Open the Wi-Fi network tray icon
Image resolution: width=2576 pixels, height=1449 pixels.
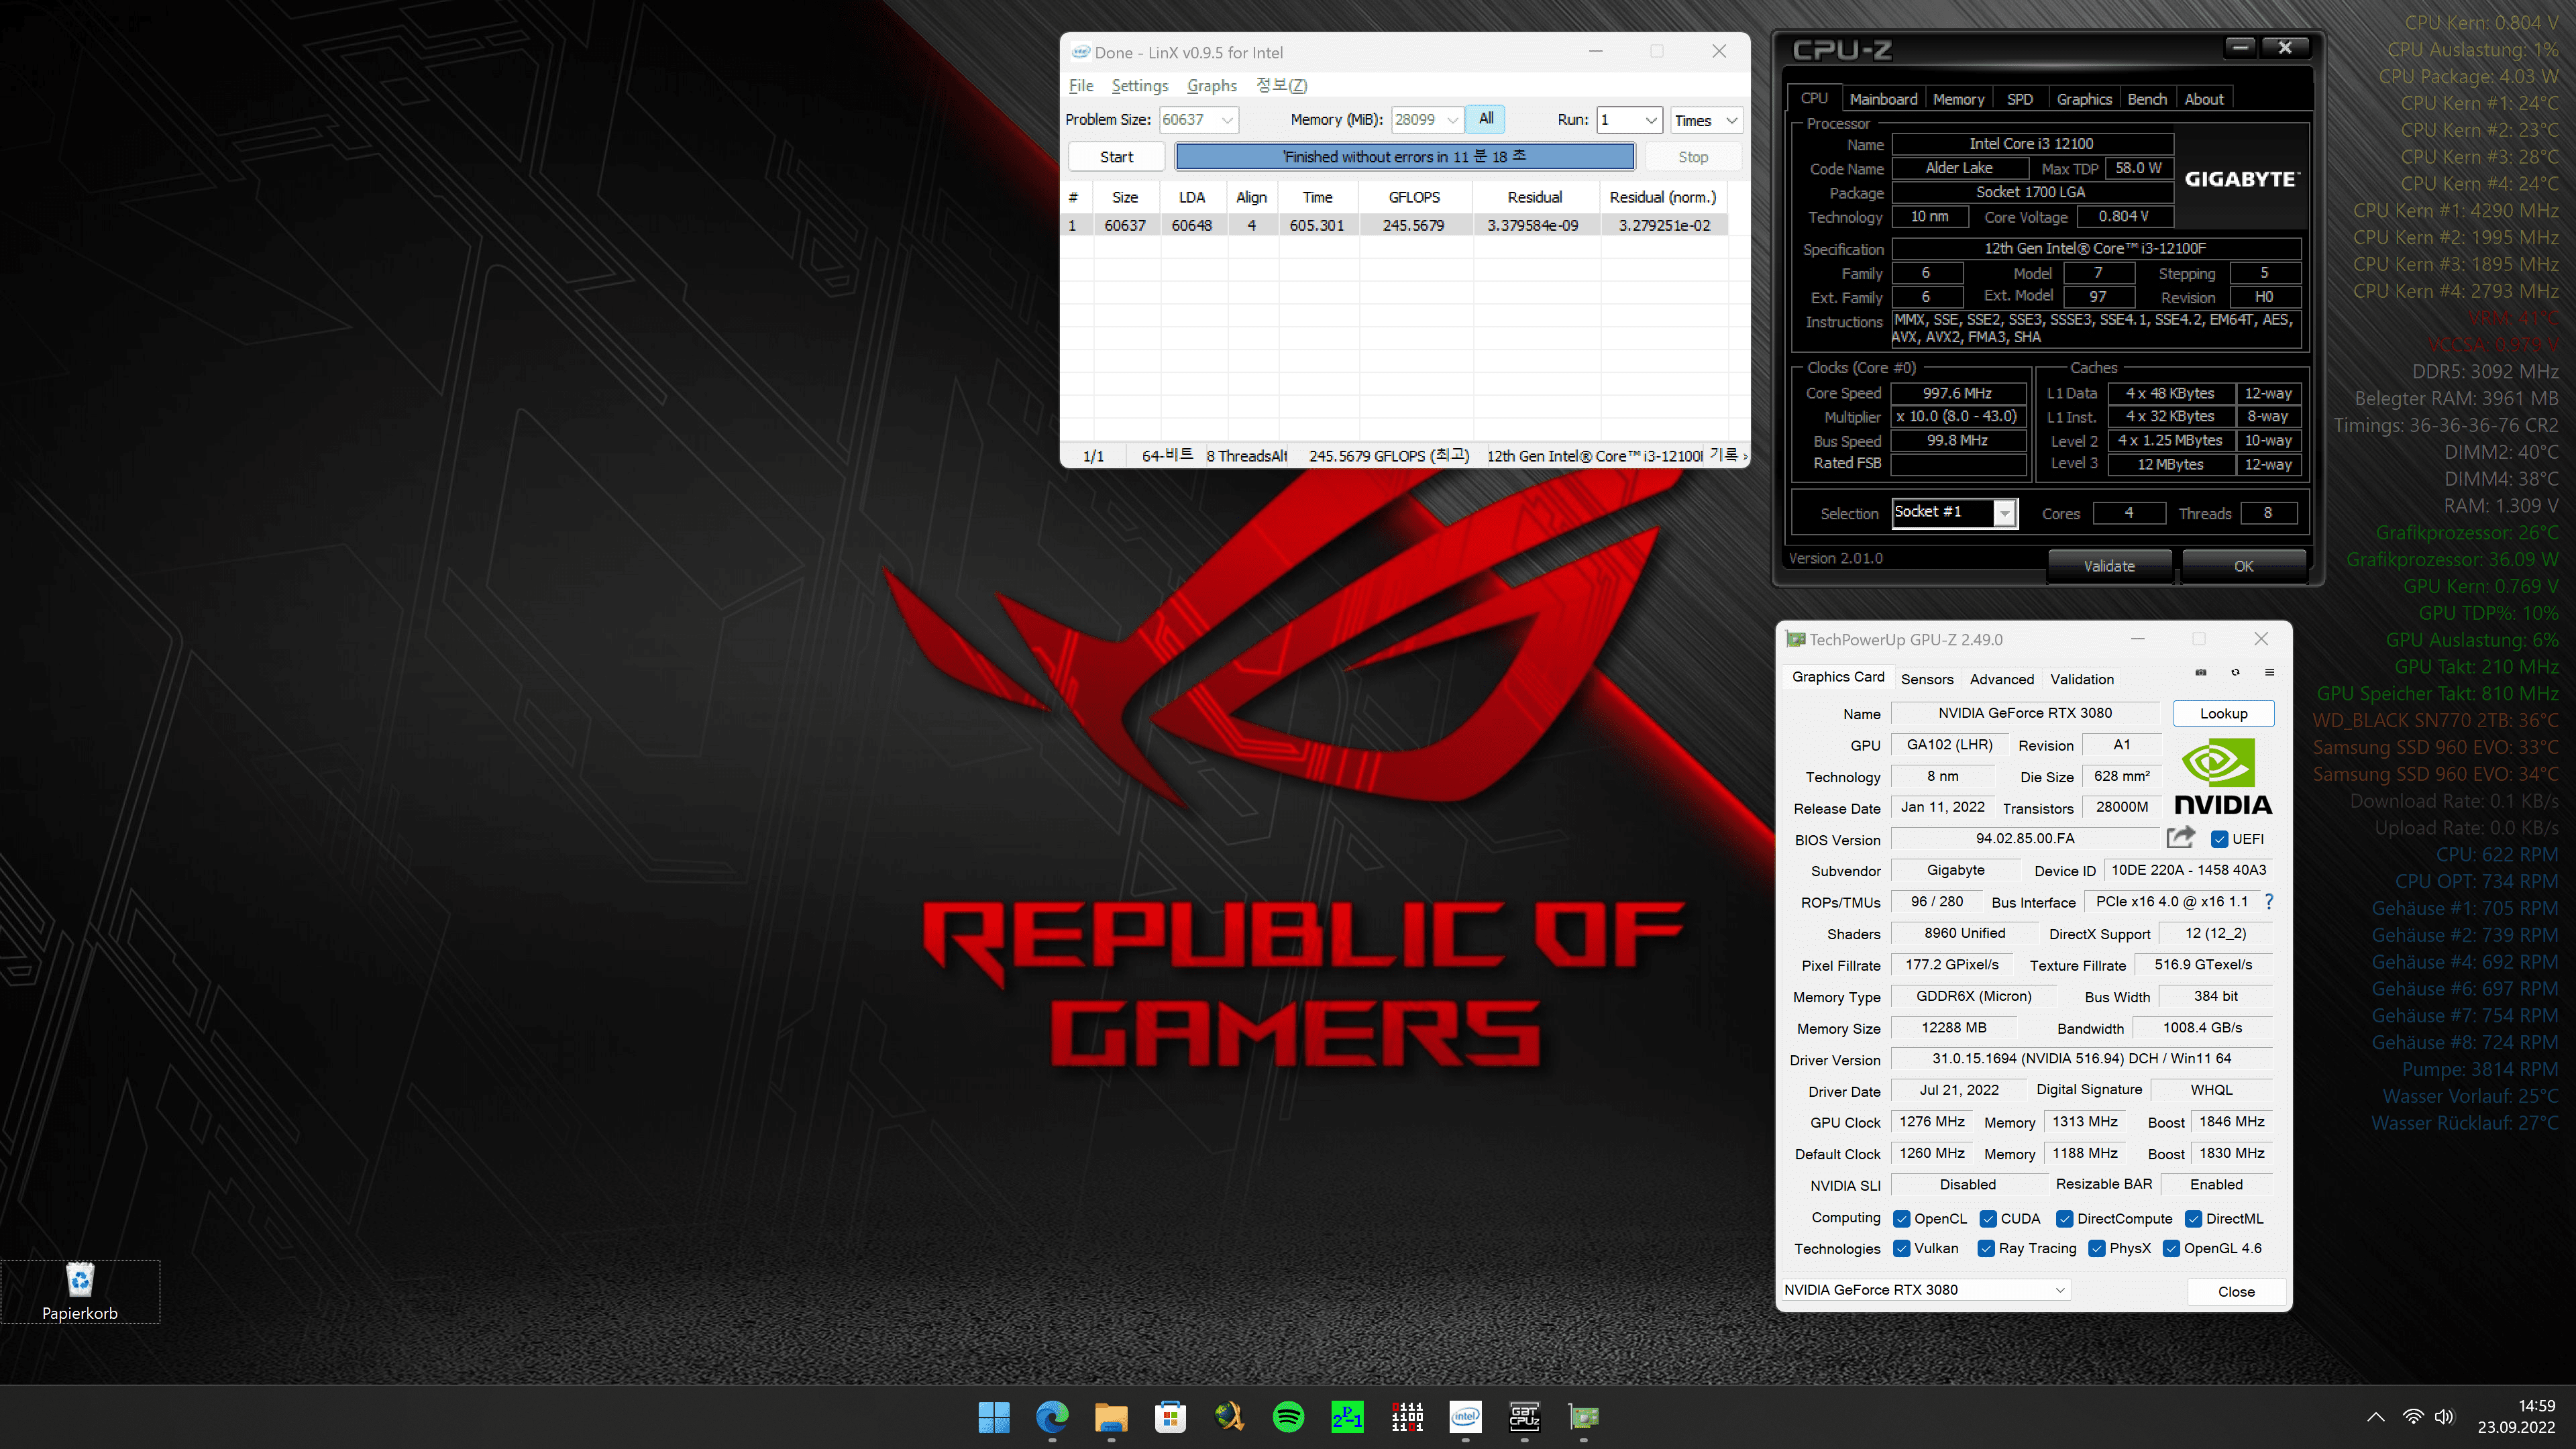2413,1417
